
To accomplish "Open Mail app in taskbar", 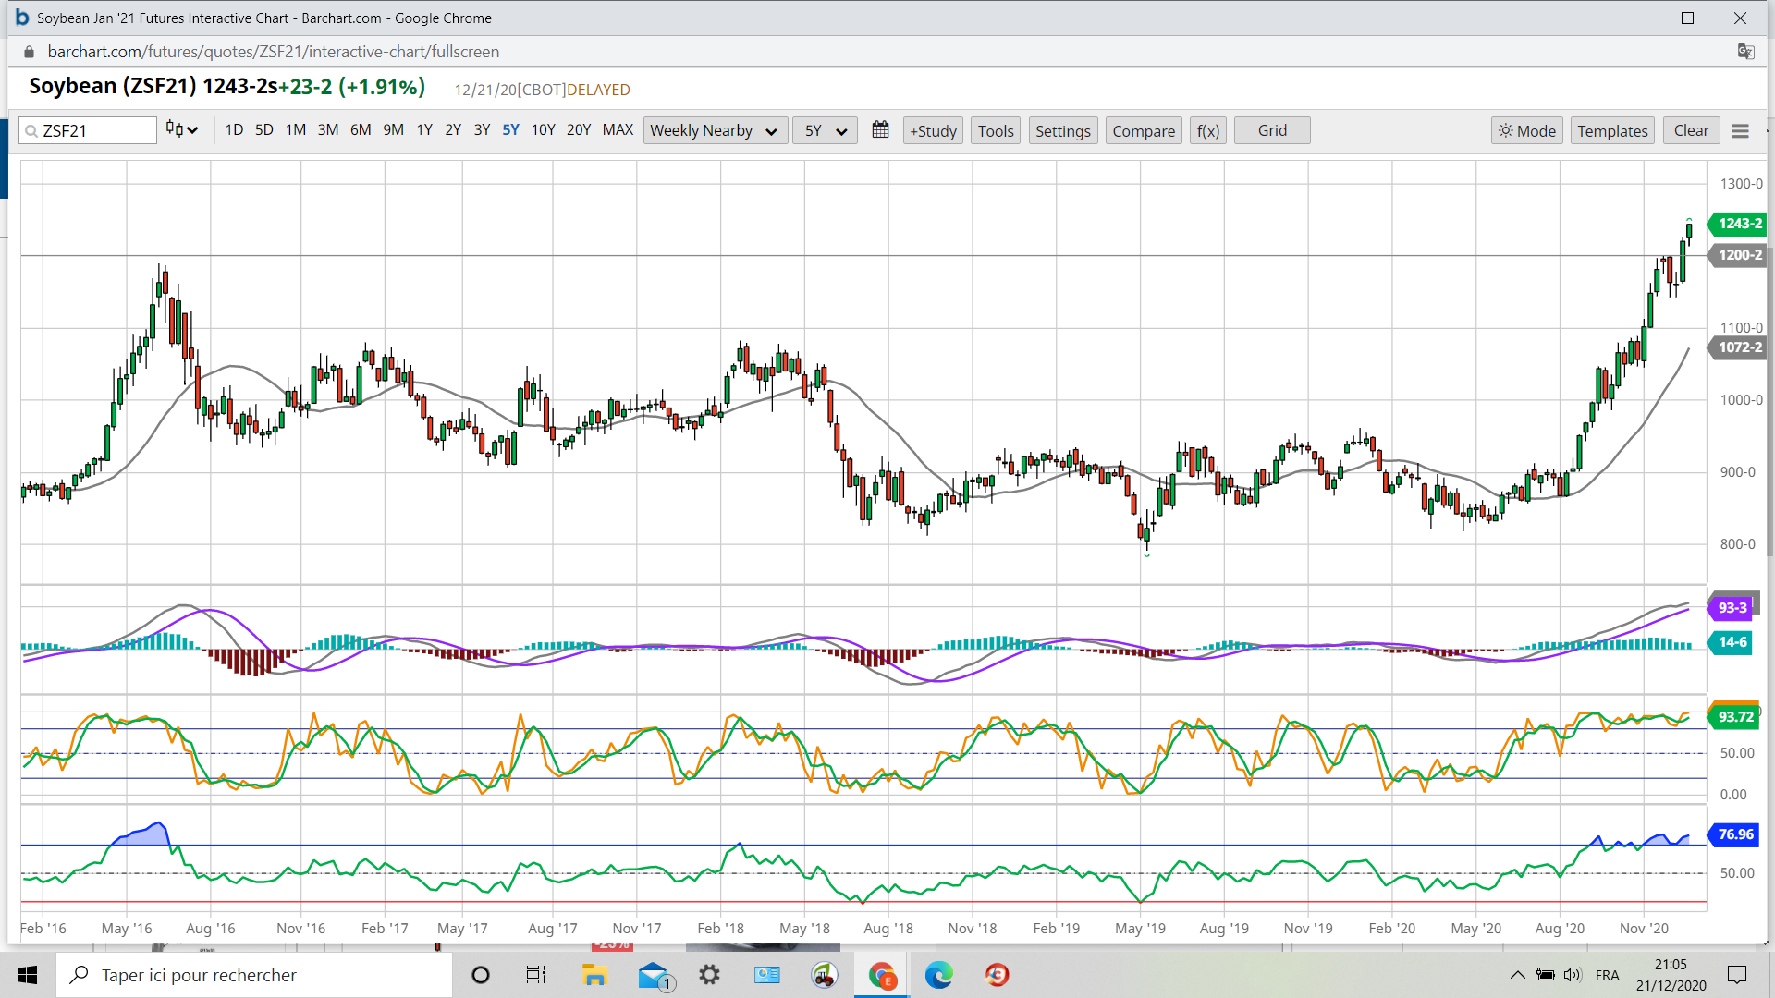I will (654, 975).
